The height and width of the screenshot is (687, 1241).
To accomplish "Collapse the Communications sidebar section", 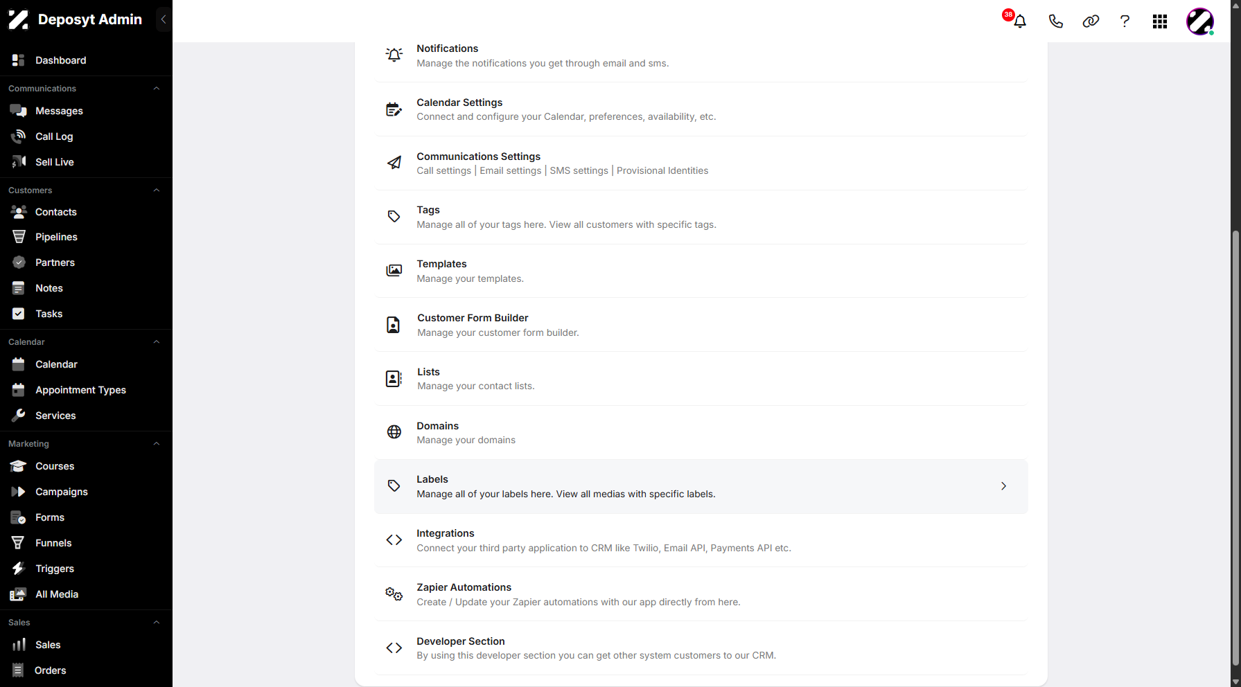I will tap(157, 89).
